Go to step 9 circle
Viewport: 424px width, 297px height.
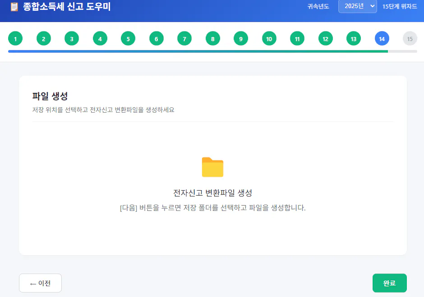coord(241,39)
